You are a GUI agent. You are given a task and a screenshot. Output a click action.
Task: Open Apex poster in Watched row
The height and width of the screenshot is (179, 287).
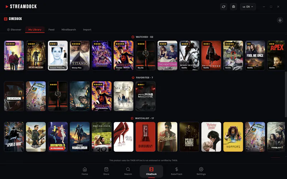tap(276, 55)
